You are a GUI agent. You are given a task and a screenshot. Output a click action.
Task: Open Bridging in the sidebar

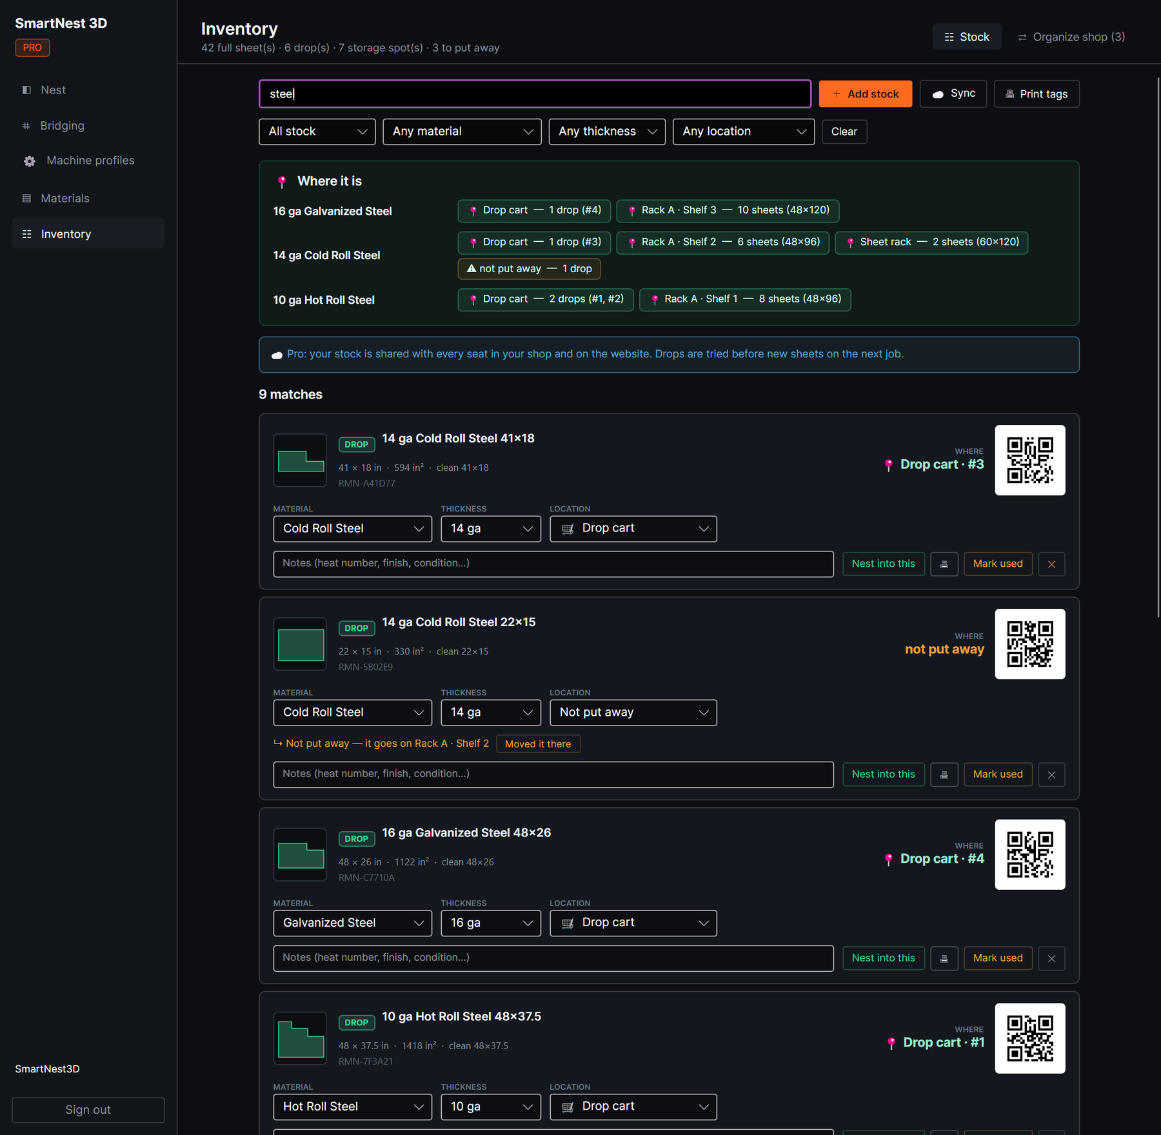(88, 126)
